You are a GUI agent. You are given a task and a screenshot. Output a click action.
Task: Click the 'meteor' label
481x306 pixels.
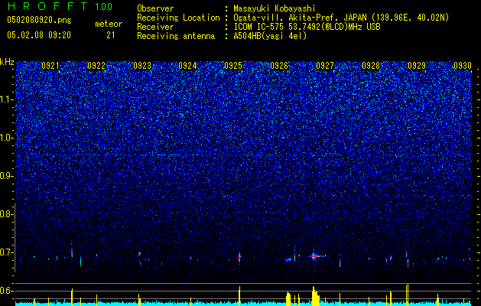click(x=109, y=24)
